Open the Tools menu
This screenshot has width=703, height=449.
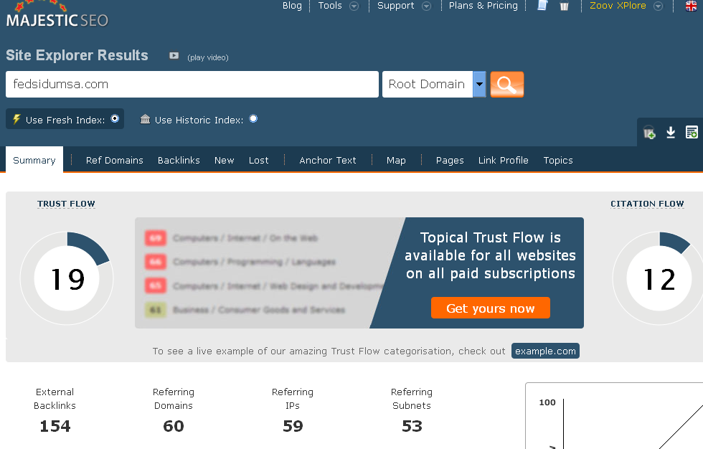pyautogui.click(x=330, y=5)
